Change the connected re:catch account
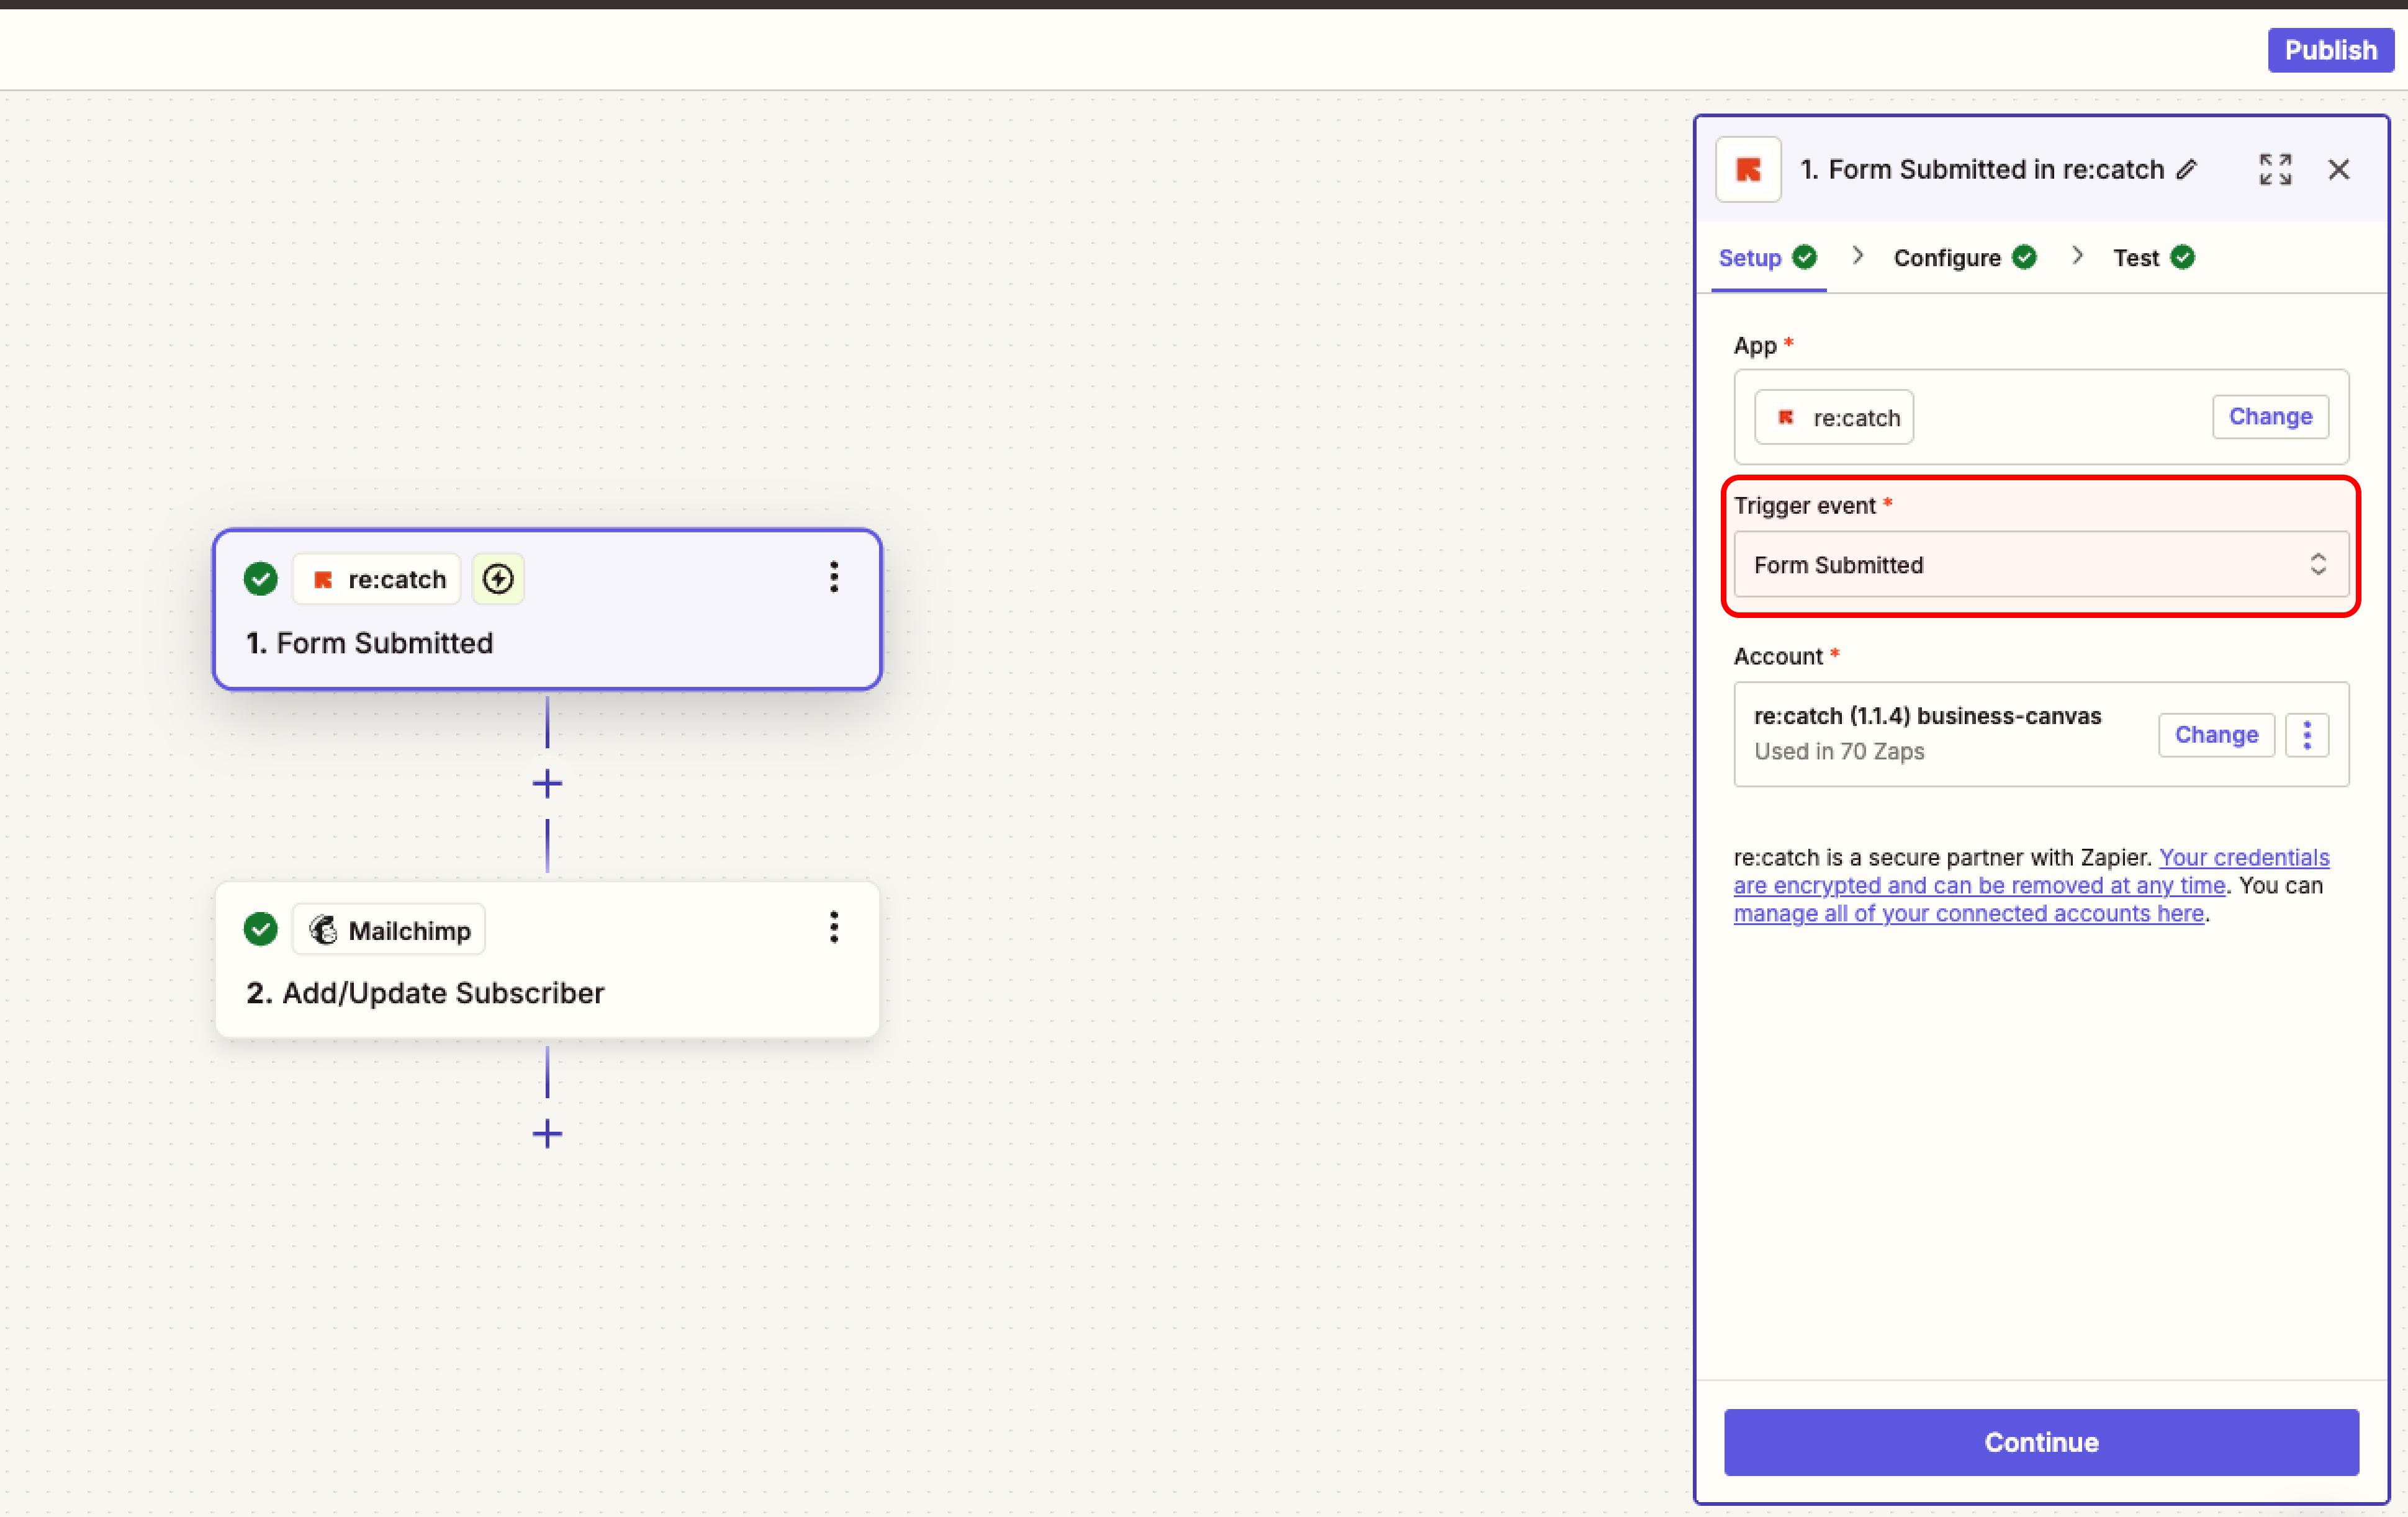 [2215, 735]
